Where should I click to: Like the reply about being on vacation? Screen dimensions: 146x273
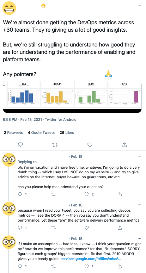click(87, 194)
